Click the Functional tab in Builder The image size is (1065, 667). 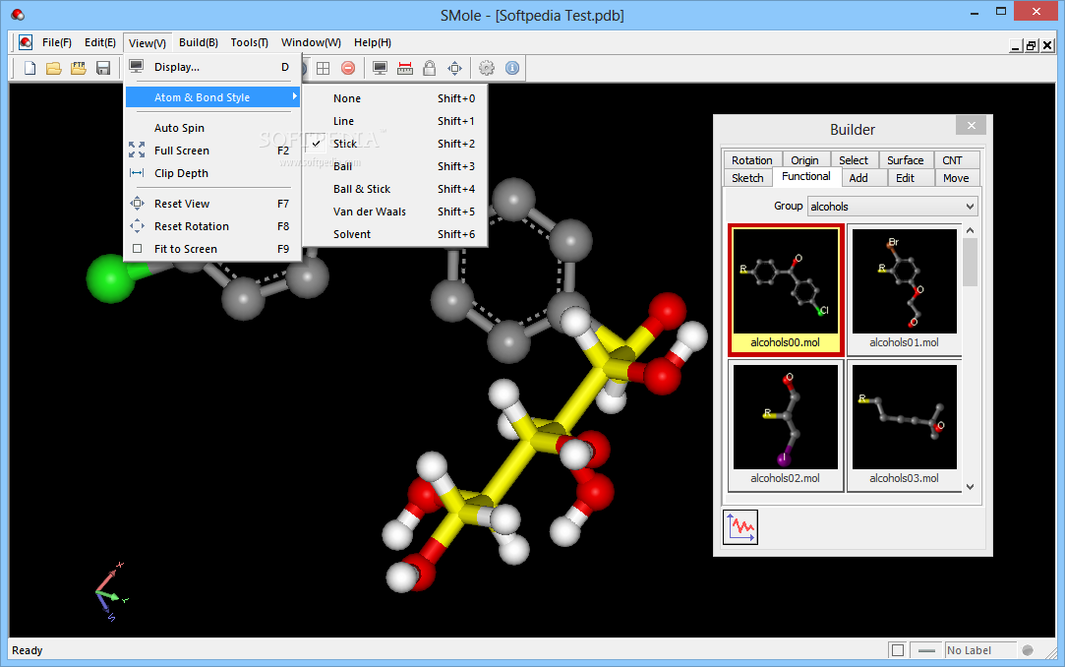806,177
